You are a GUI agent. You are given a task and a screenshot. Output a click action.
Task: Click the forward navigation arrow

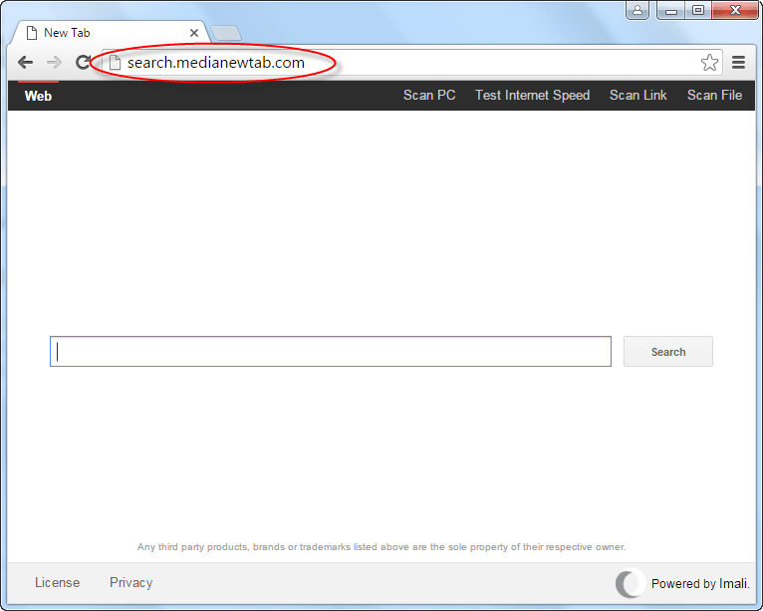tap(55, 63)
